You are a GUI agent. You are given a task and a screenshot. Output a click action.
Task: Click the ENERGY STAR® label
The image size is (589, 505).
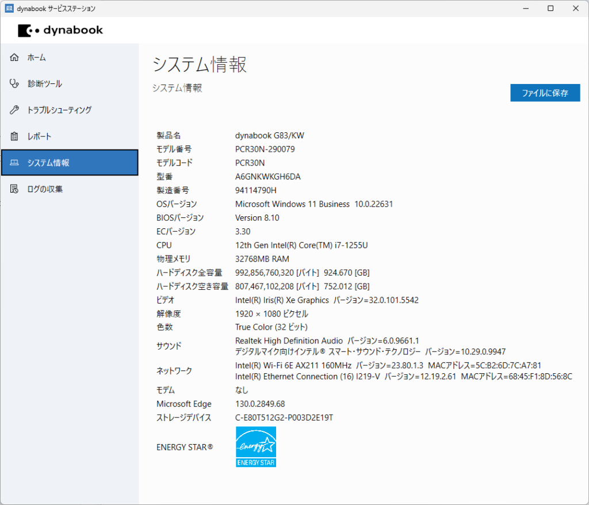185,447
